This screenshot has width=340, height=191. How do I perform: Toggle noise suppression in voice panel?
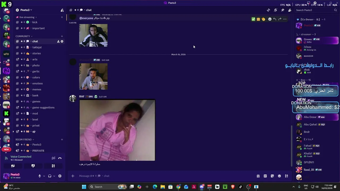click(53, 158)
